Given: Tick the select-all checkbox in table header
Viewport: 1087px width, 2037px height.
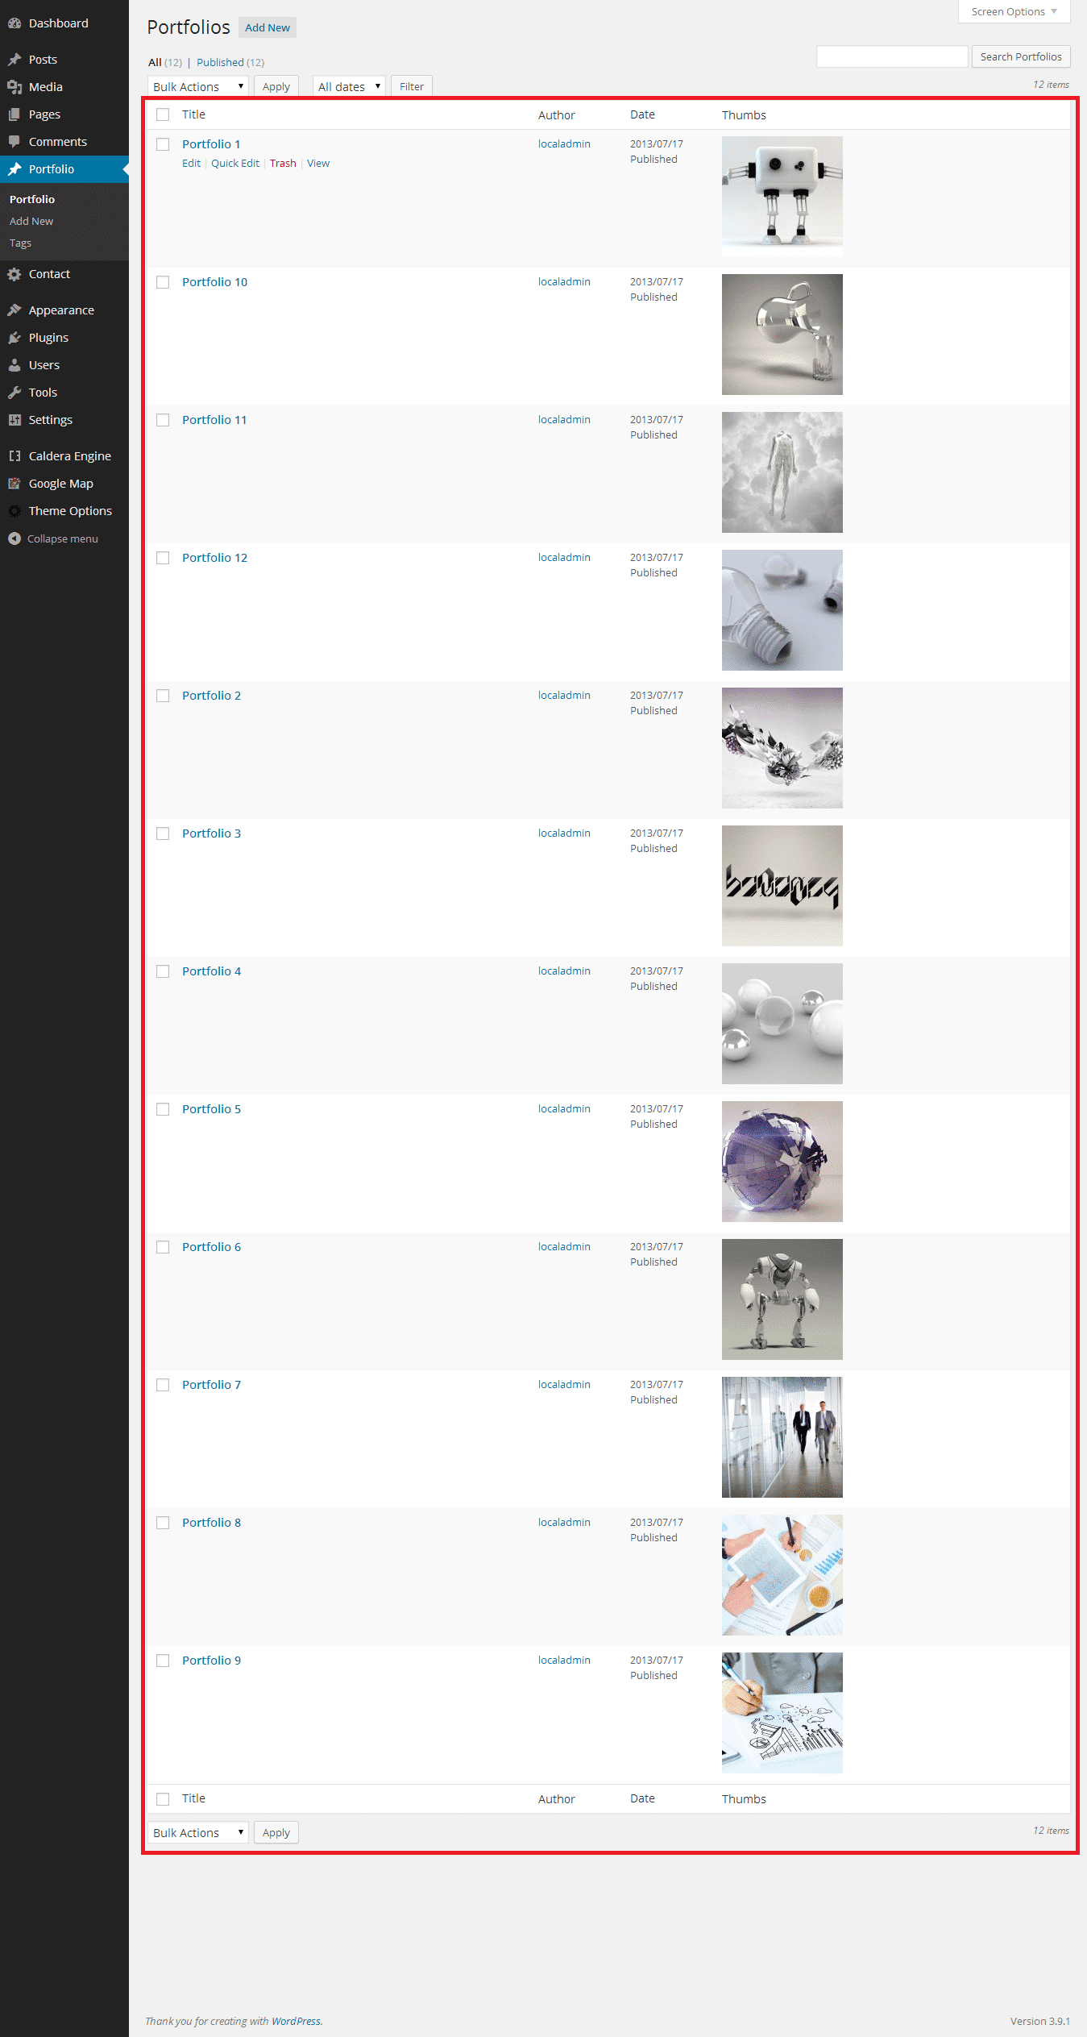Looking at the screenshot, I should click(163, 114).
